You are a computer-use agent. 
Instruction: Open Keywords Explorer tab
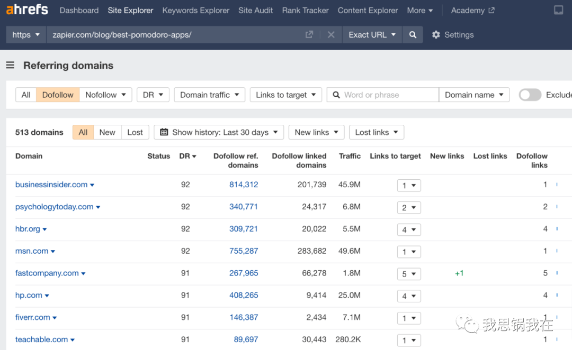(x=196, y=11)
